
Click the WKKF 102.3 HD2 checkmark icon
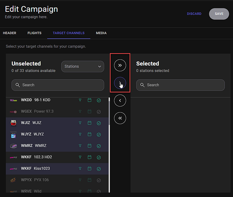click(x=99, y=158)
